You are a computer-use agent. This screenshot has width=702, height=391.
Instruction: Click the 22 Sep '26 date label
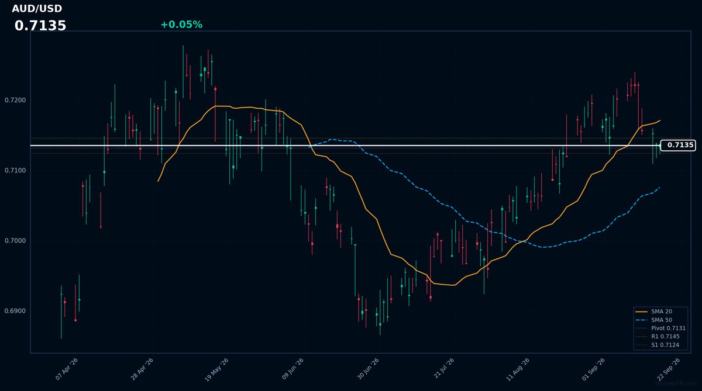point(669,369)
